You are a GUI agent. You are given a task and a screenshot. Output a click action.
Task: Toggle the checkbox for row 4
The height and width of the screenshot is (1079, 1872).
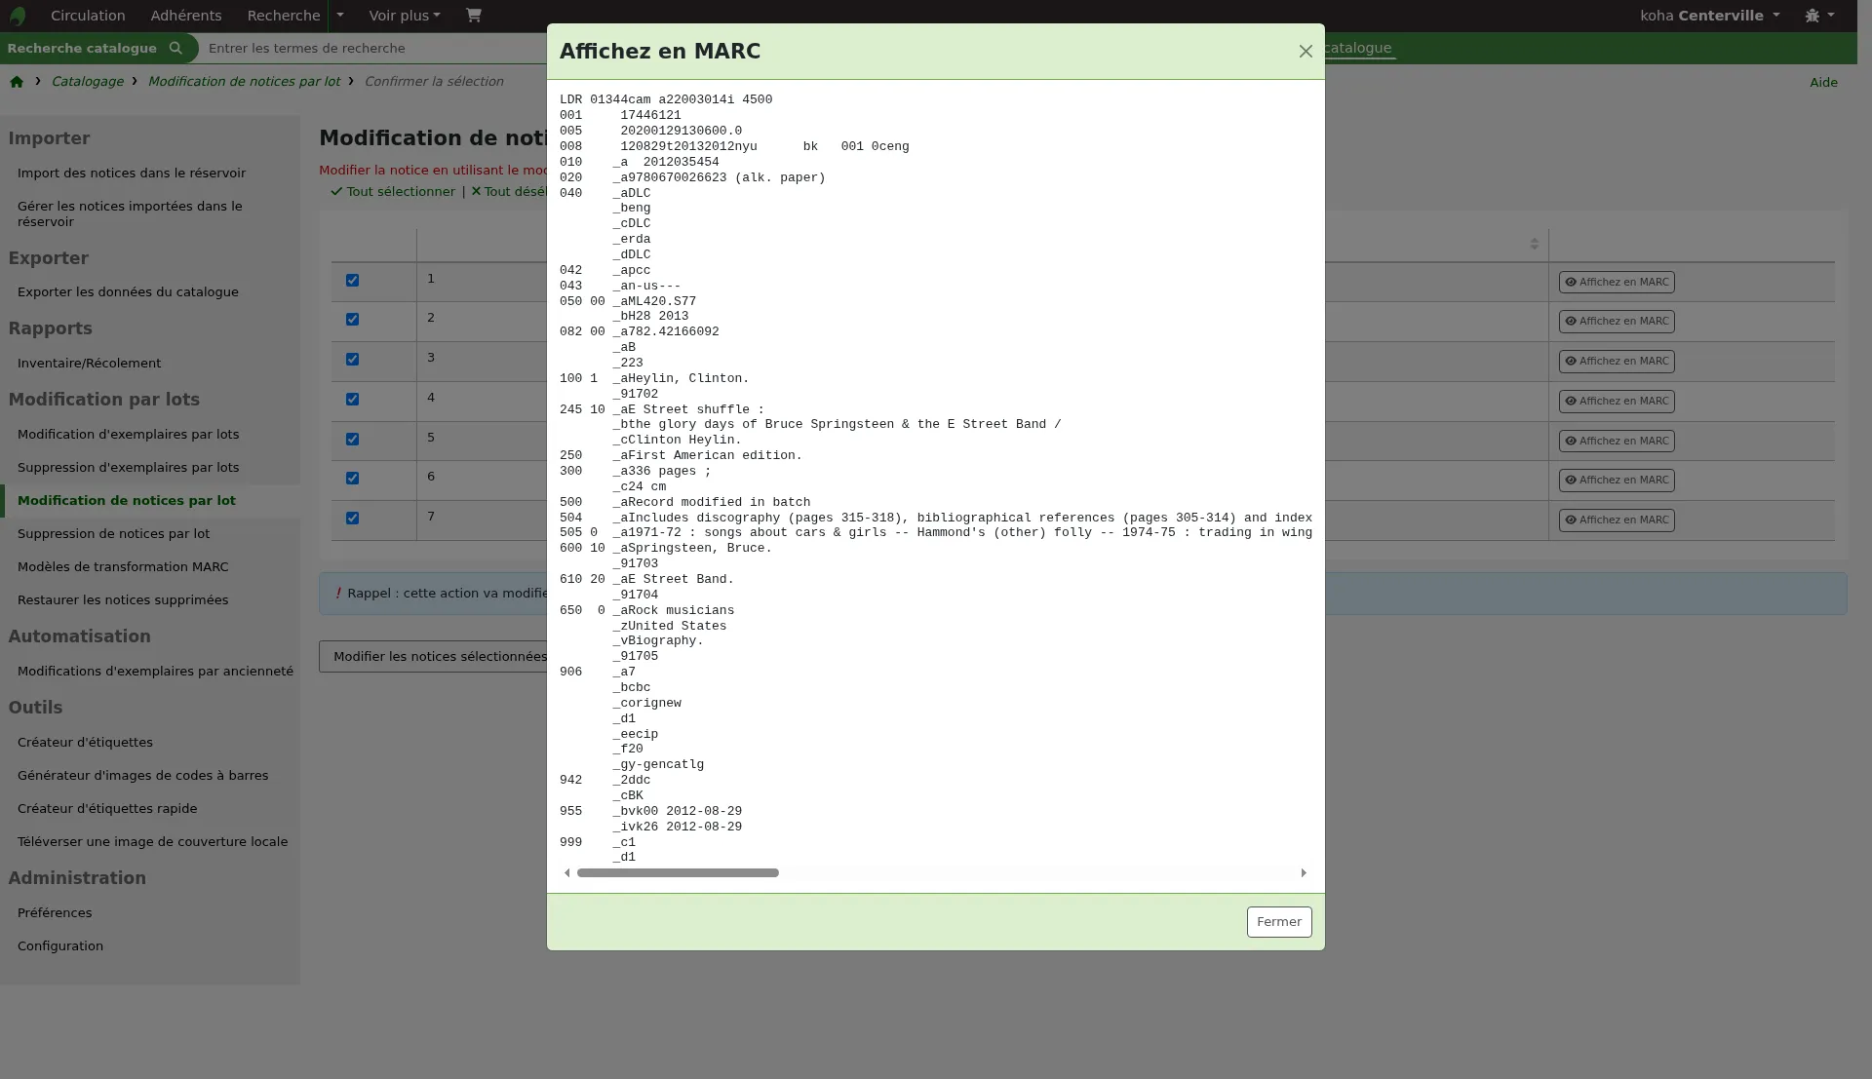(x=353, y=400)
